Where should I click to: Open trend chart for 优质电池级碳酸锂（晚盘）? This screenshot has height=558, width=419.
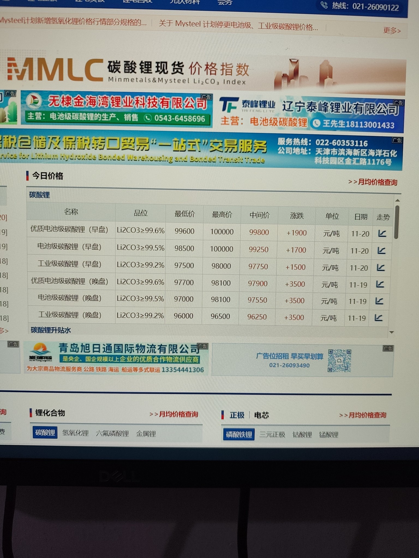pos(380,284)
